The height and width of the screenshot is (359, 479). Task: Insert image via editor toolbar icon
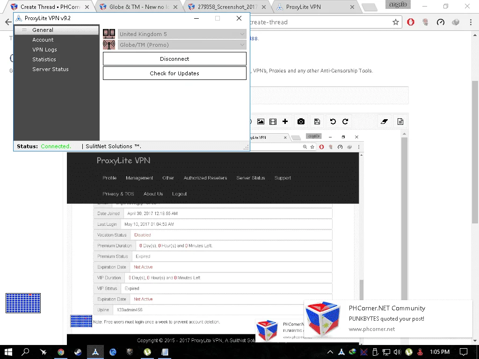(x=261, y=122)
